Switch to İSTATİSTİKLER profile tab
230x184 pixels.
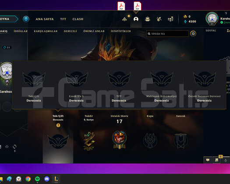tap(121, 31)
